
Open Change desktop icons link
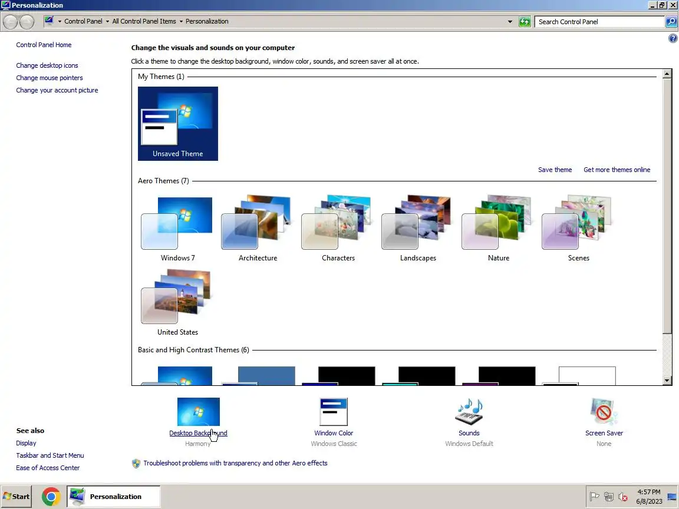47,65
